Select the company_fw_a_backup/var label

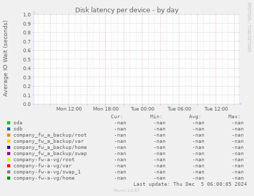[x=49, y=141]
